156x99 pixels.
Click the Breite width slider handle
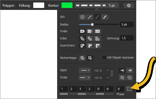click(92, 24)
